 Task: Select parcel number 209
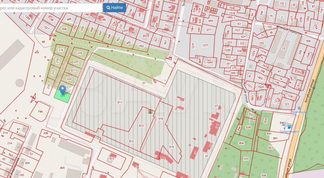click(x=45, y=133)
